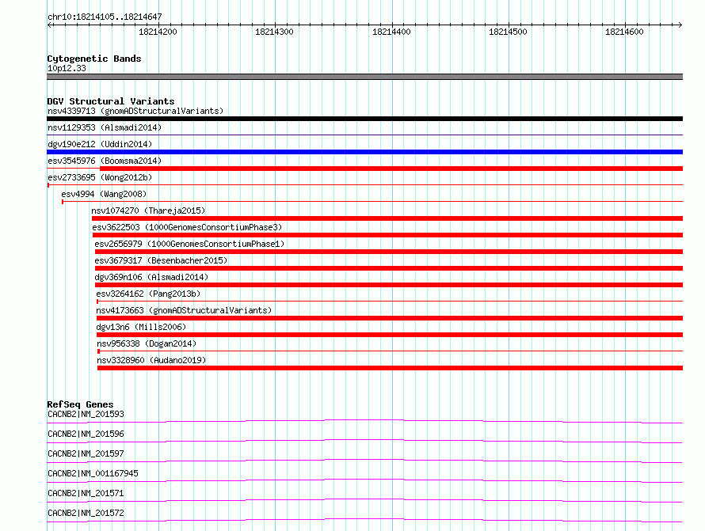705x531 pixels.
Task: Open variant nsv1074270 (Thareja2015)
Action: (x=148, y=211)
